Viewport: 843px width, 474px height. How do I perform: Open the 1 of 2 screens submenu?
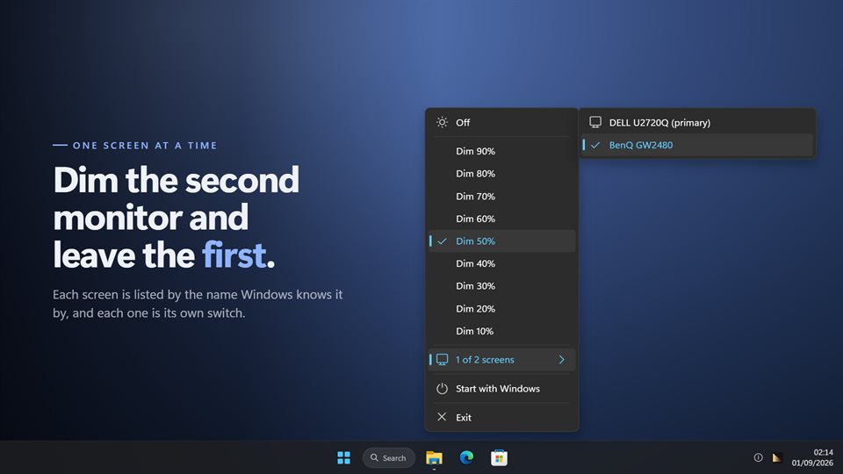pyautogui.click(x=501, y=360)
